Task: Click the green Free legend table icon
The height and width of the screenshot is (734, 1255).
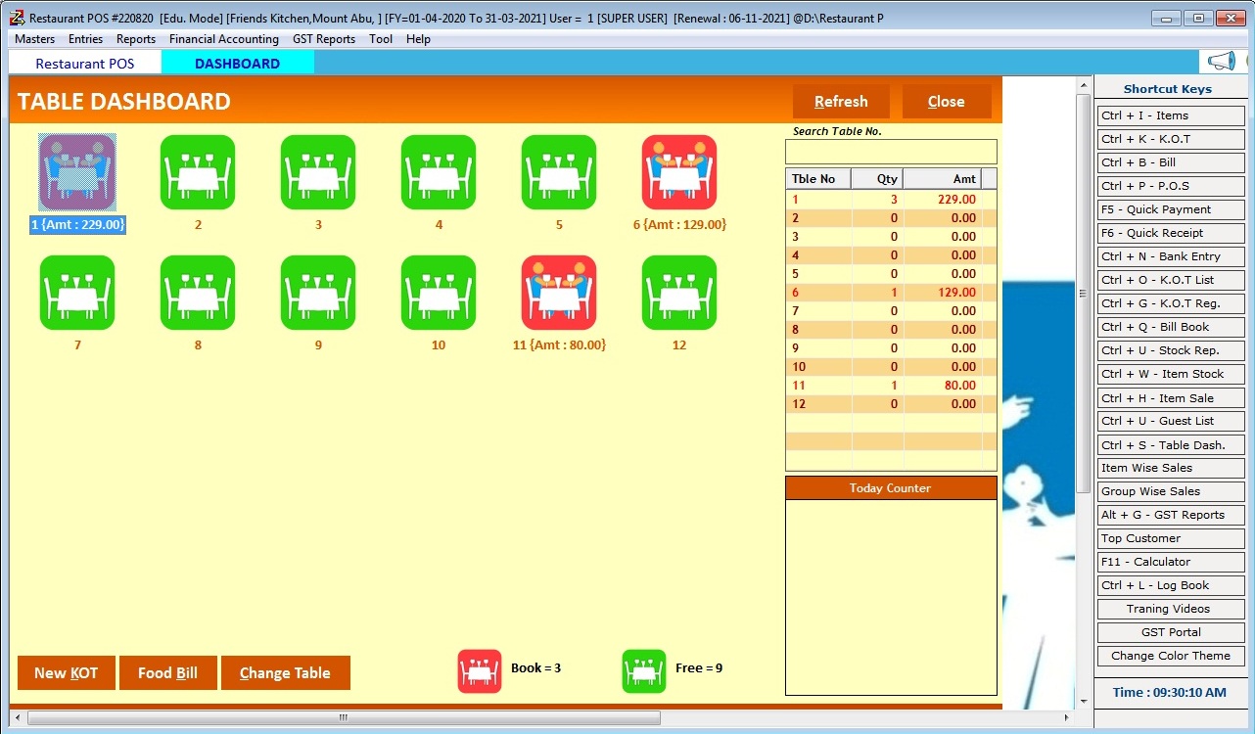Action: point(643,669)
